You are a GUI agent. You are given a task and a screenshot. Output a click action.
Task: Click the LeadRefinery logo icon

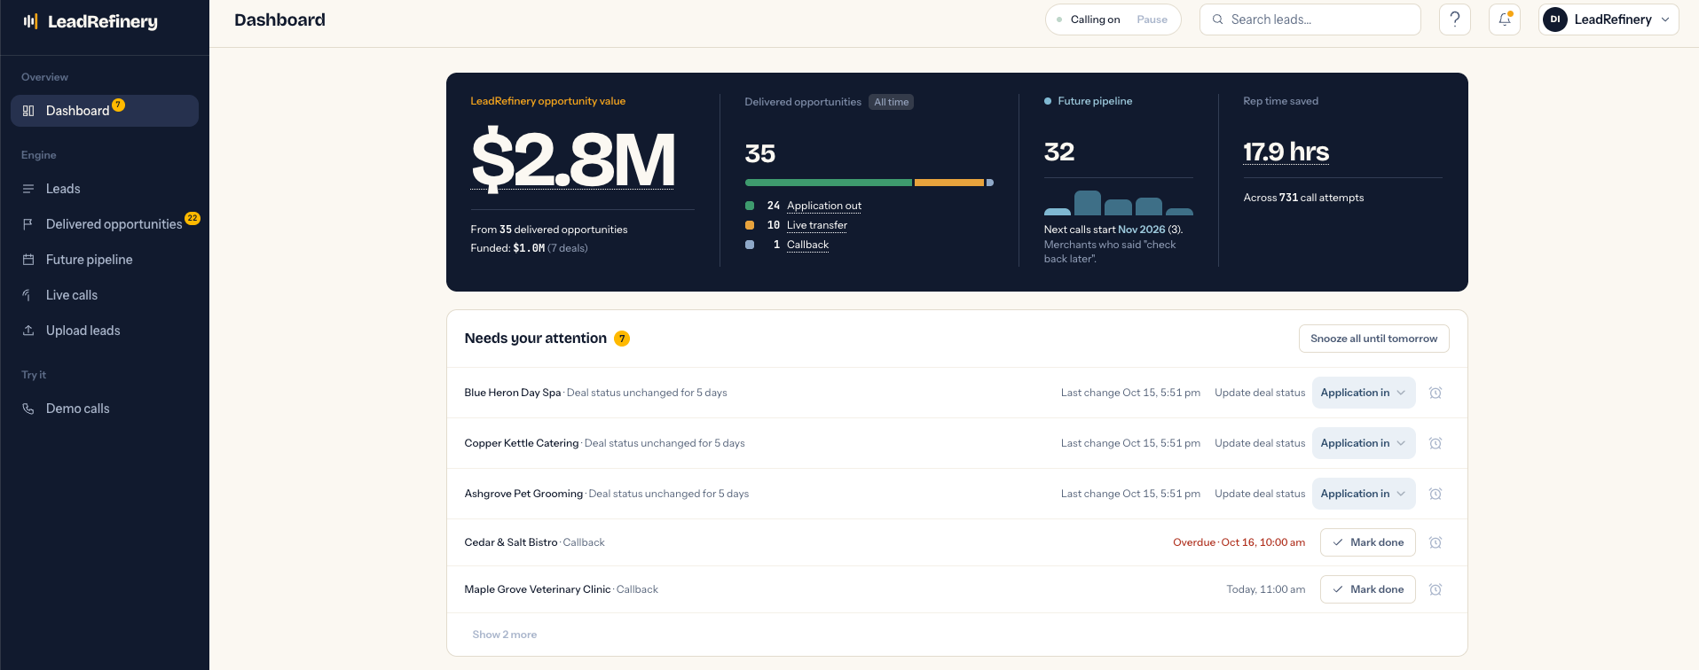click(30, 21)
